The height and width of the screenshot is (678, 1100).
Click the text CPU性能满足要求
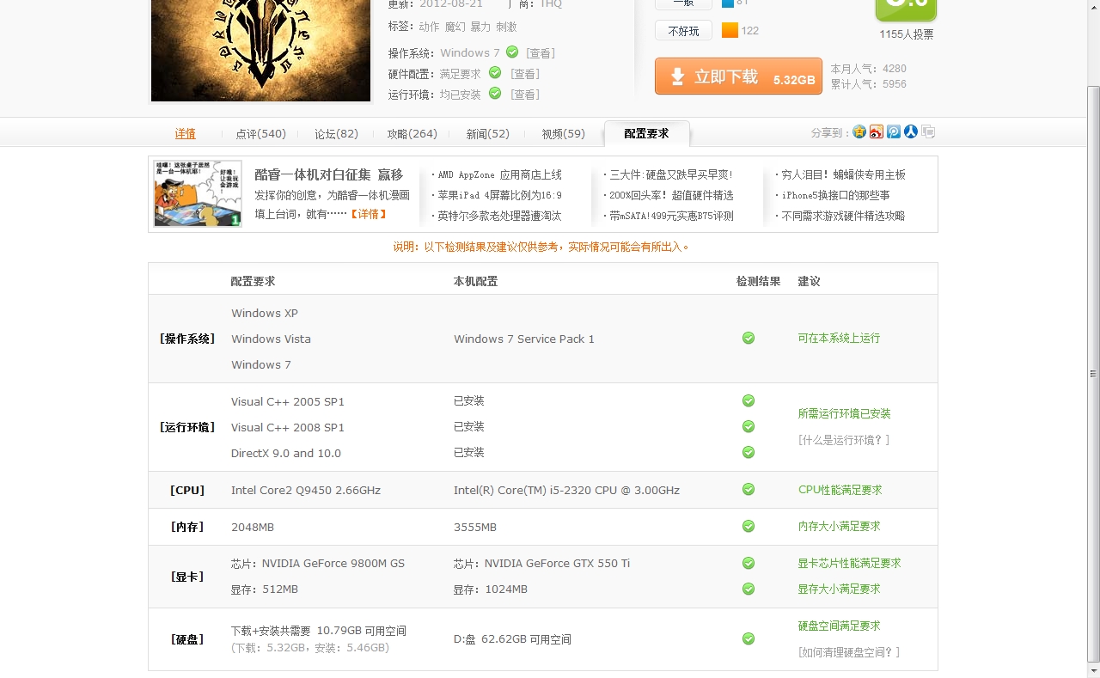(x=840, y=490)
